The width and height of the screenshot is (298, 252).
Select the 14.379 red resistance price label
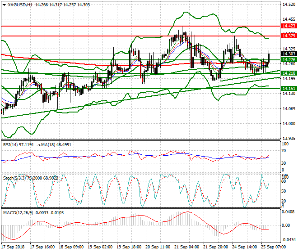coord(289,36)
